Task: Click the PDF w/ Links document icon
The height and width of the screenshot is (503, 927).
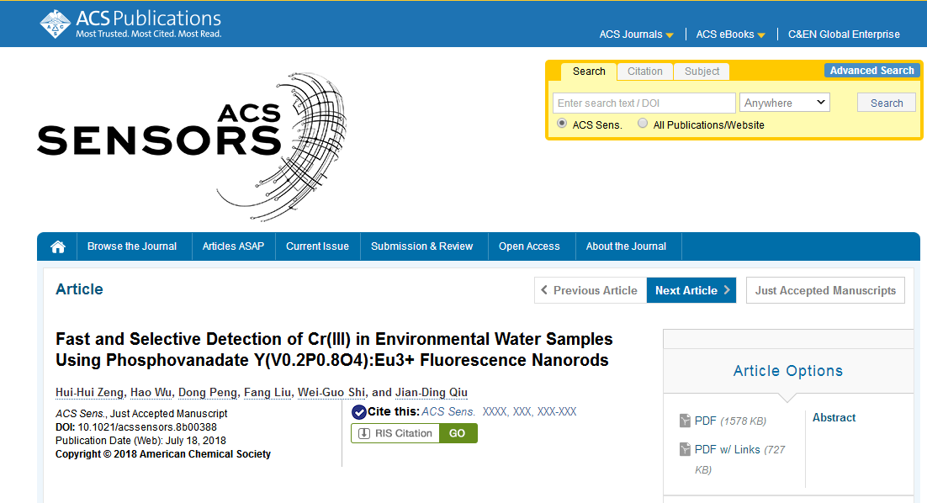Action: tap(685, 450)
